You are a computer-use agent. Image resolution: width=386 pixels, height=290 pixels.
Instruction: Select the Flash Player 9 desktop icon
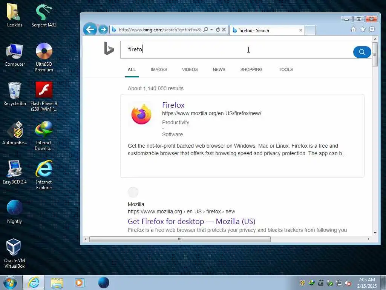(44, 96)
